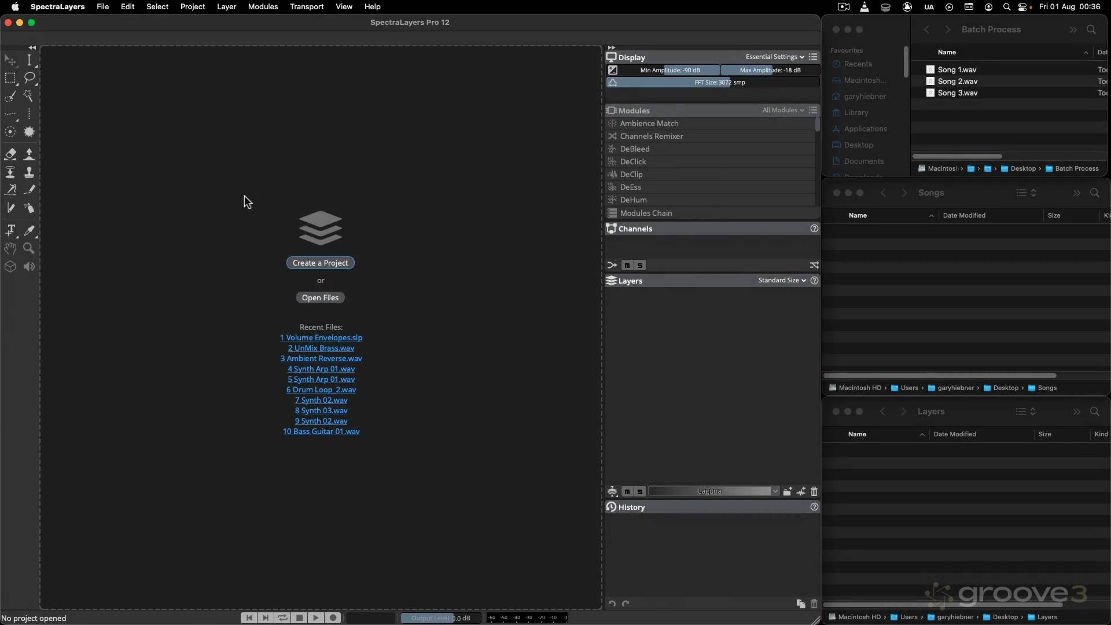Select the Hand pan tool
This screenshot has height=625, width=1111.
coord(10,249)
